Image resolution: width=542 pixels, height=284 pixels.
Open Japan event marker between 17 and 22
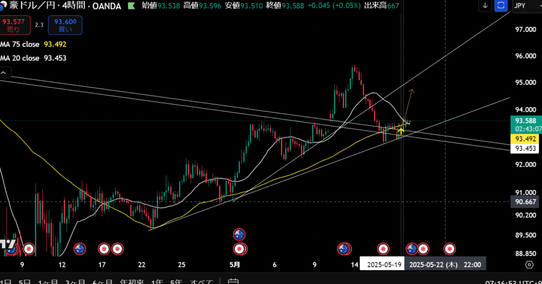tap(118, 249)
